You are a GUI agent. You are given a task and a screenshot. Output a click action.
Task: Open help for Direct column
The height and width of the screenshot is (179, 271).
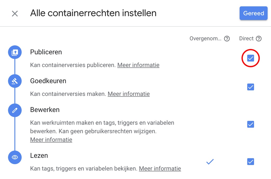pos(259,39)
